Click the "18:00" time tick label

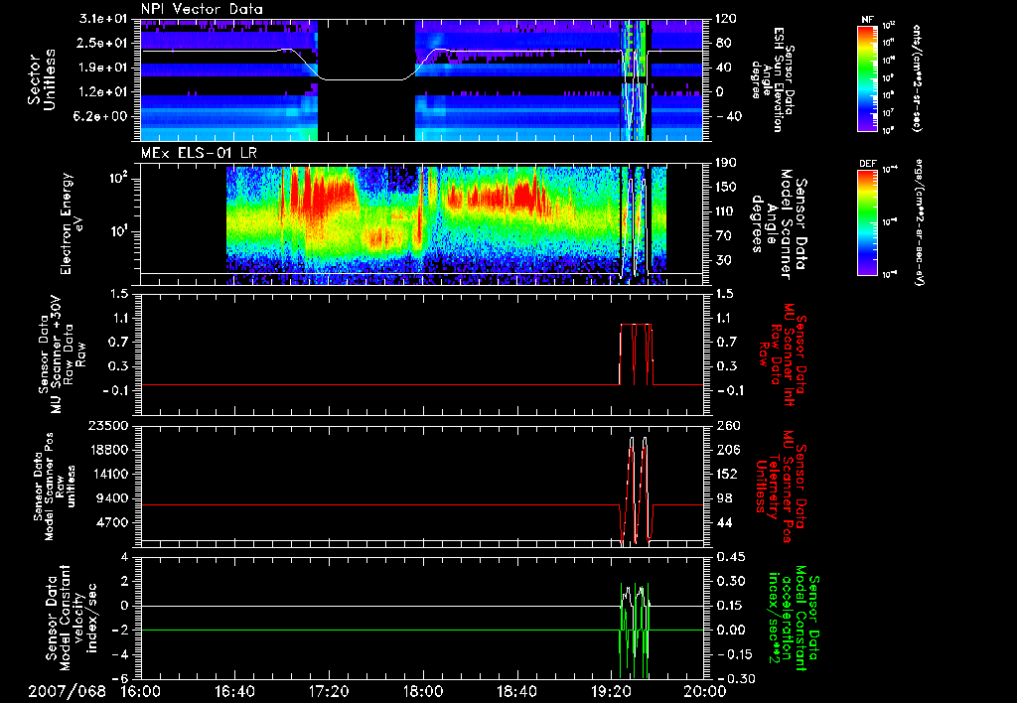(423, 691)
